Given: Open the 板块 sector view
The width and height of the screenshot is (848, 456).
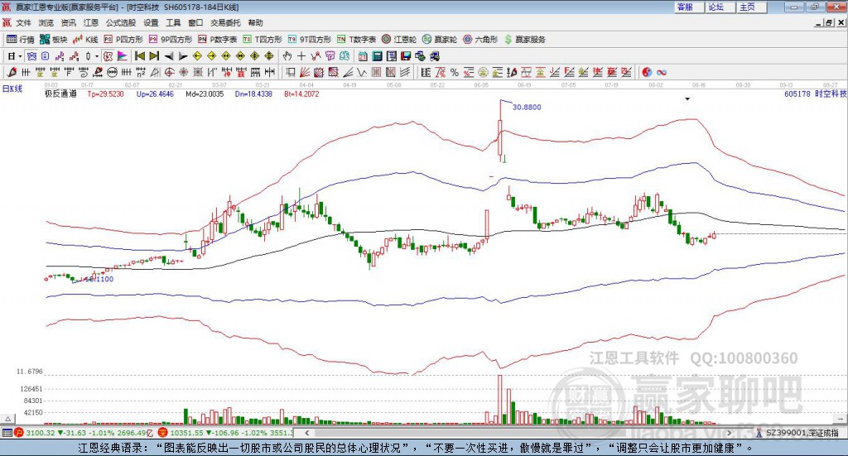Looking at the screenshot, I should click(54, 40).
